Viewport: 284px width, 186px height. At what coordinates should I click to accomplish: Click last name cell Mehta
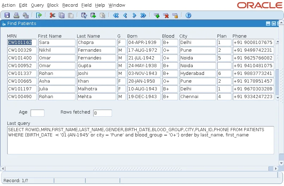(x=96, y=97)
